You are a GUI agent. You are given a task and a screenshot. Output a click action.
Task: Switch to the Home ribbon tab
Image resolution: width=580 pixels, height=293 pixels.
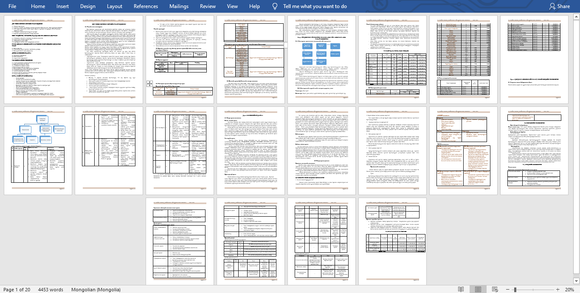[x=38, y=6]
